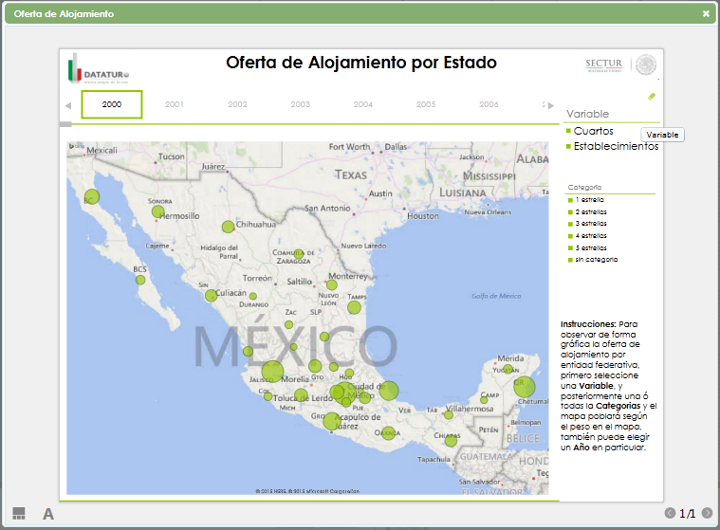
Task: Close the Oferta de Alojamiento dialog
Action: 706,14
